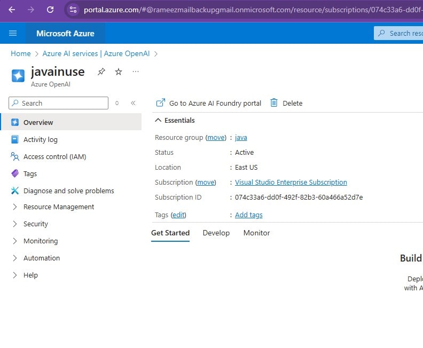This screenshot has height=348, width=423.
Task: Click the Active status value
Action: 245,153
